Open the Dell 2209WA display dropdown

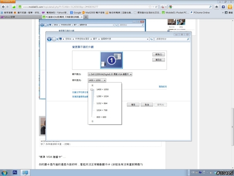coord(110,74)
